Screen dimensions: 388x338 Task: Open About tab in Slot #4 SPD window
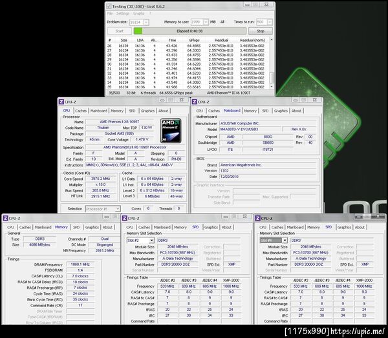coord(360,228)
